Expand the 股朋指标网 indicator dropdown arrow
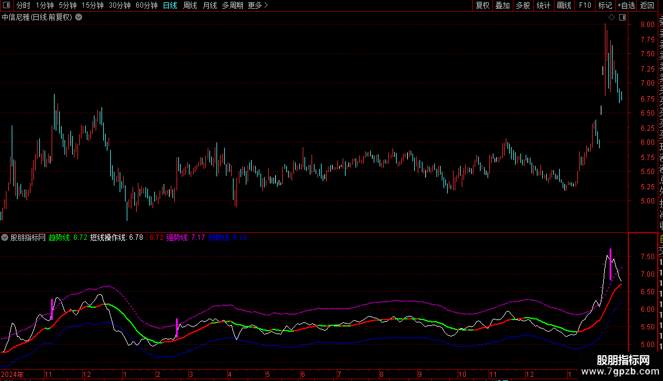This screenshot has height=381, width=663. 5,237
